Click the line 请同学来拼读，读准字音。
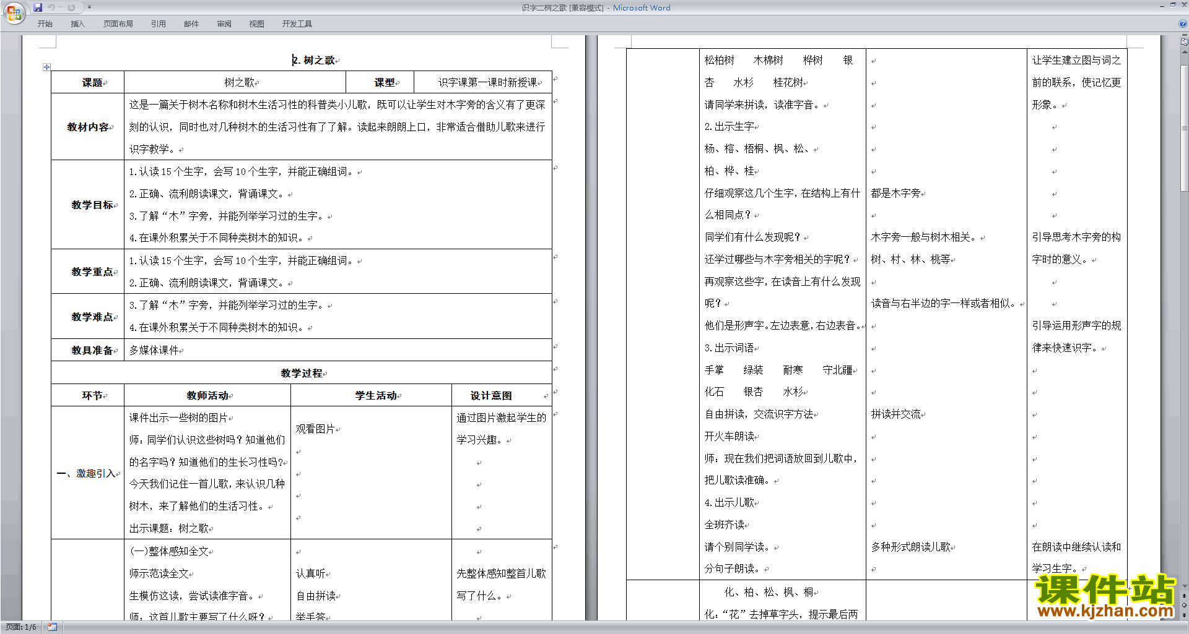This screenshot has width=1189, height=634. point(764,105)
